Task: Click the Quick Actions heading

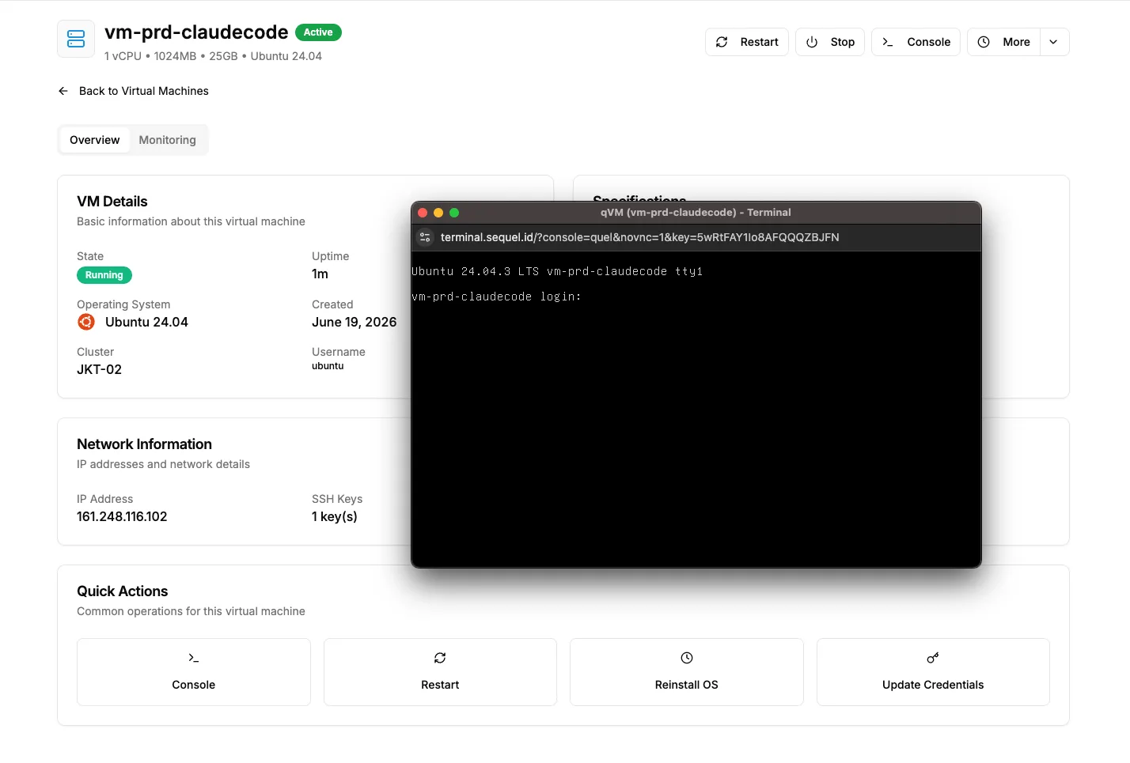Action: coord(123,591)
